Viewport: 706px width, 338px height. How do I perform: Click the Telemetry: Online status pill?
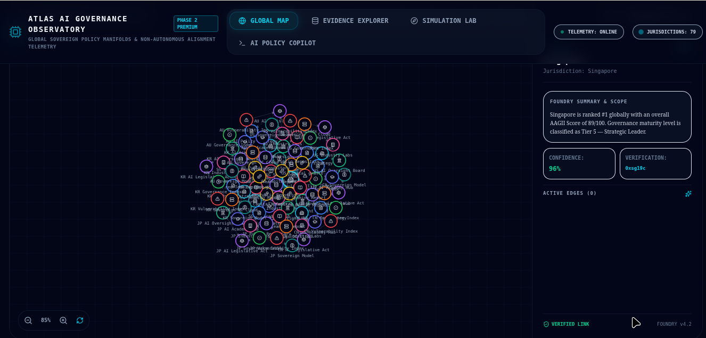click(588, 32)
